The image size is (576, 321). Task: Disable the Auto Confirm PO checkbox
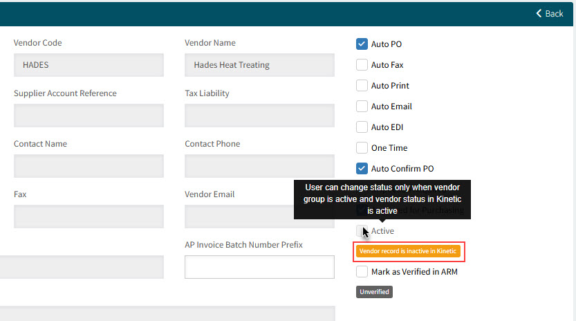(x=362, y=168)
